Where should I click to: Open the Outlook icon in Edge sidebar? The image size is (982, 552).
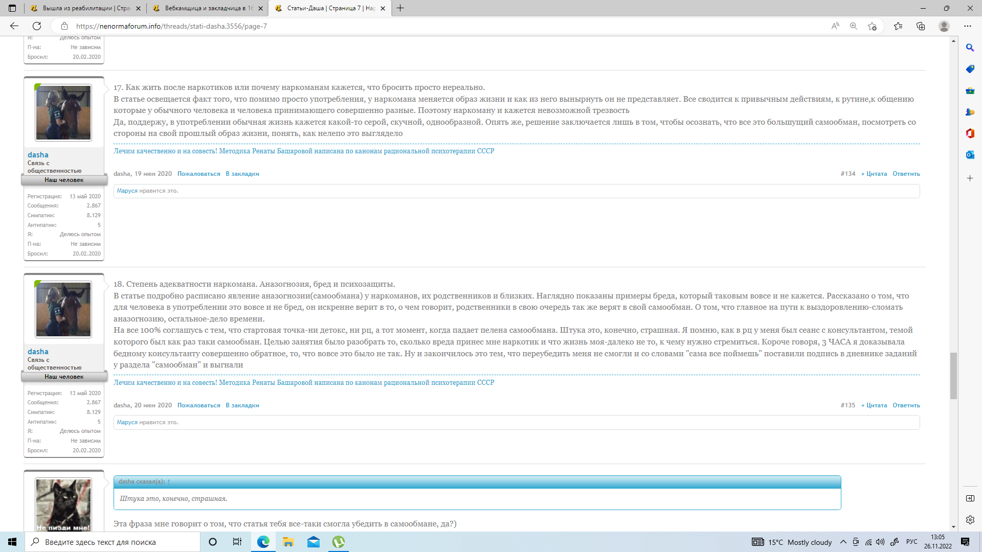point(970,155)
